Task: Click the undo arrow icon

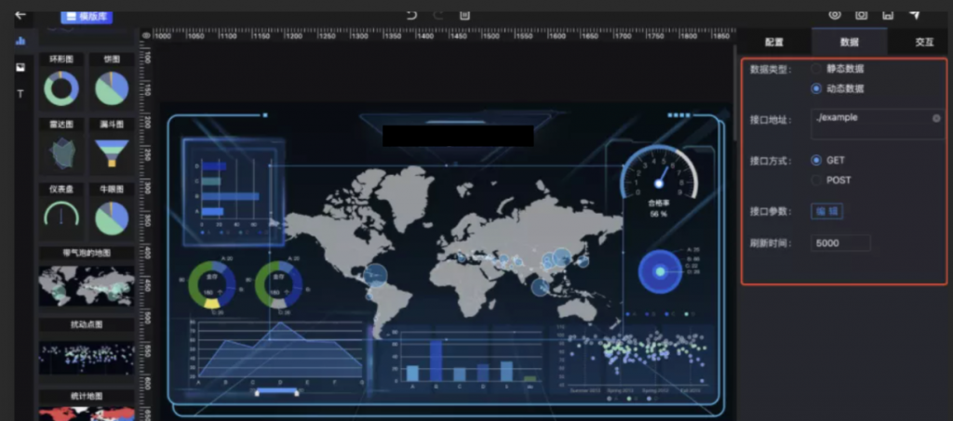Action: [411, 15]
